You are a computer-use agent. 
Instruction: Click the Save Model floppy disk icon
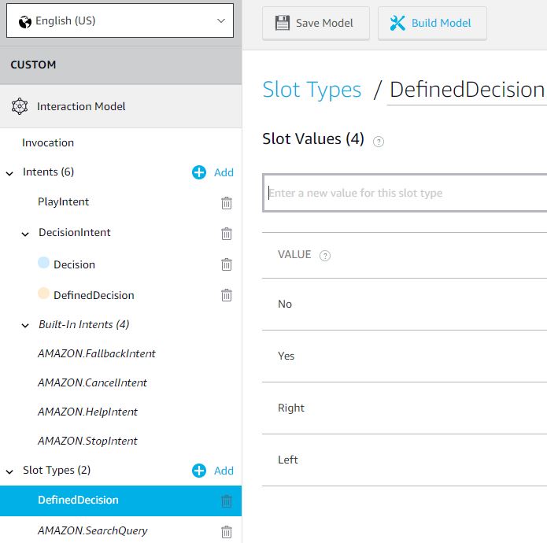pyautogui.click(x=283, y=23)
